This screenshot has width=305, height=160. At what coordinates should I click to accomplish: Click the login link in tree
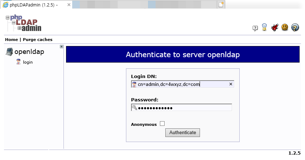[x=28, y=62]
